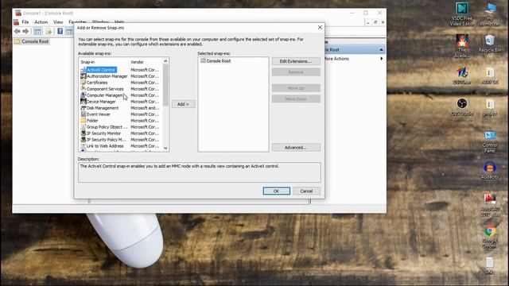The image size is (509, 286).
Task: Select Console Root in Selected snap-ins list
Action: [x=216, y=61]
